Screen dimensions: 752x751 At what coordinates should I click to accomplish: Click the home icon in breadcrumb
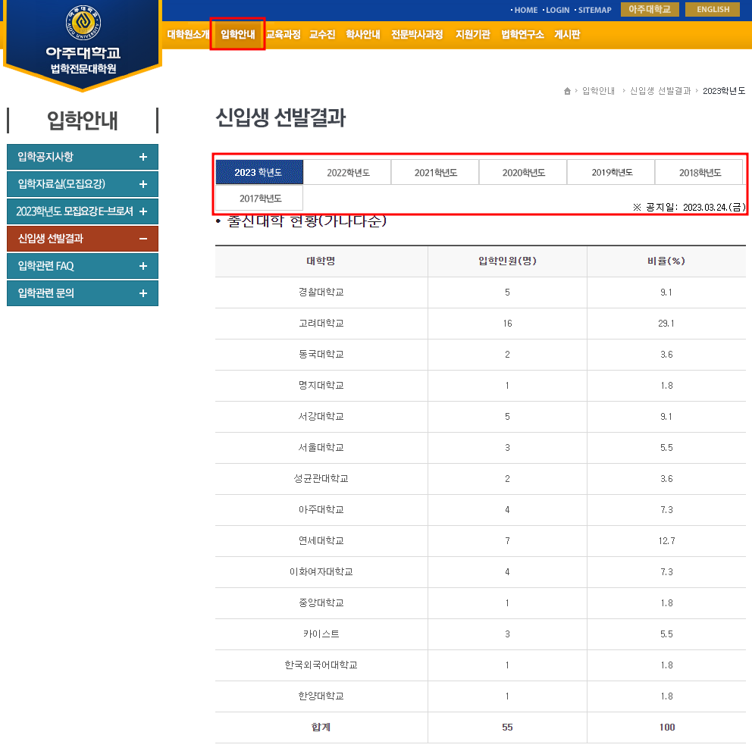567,91
